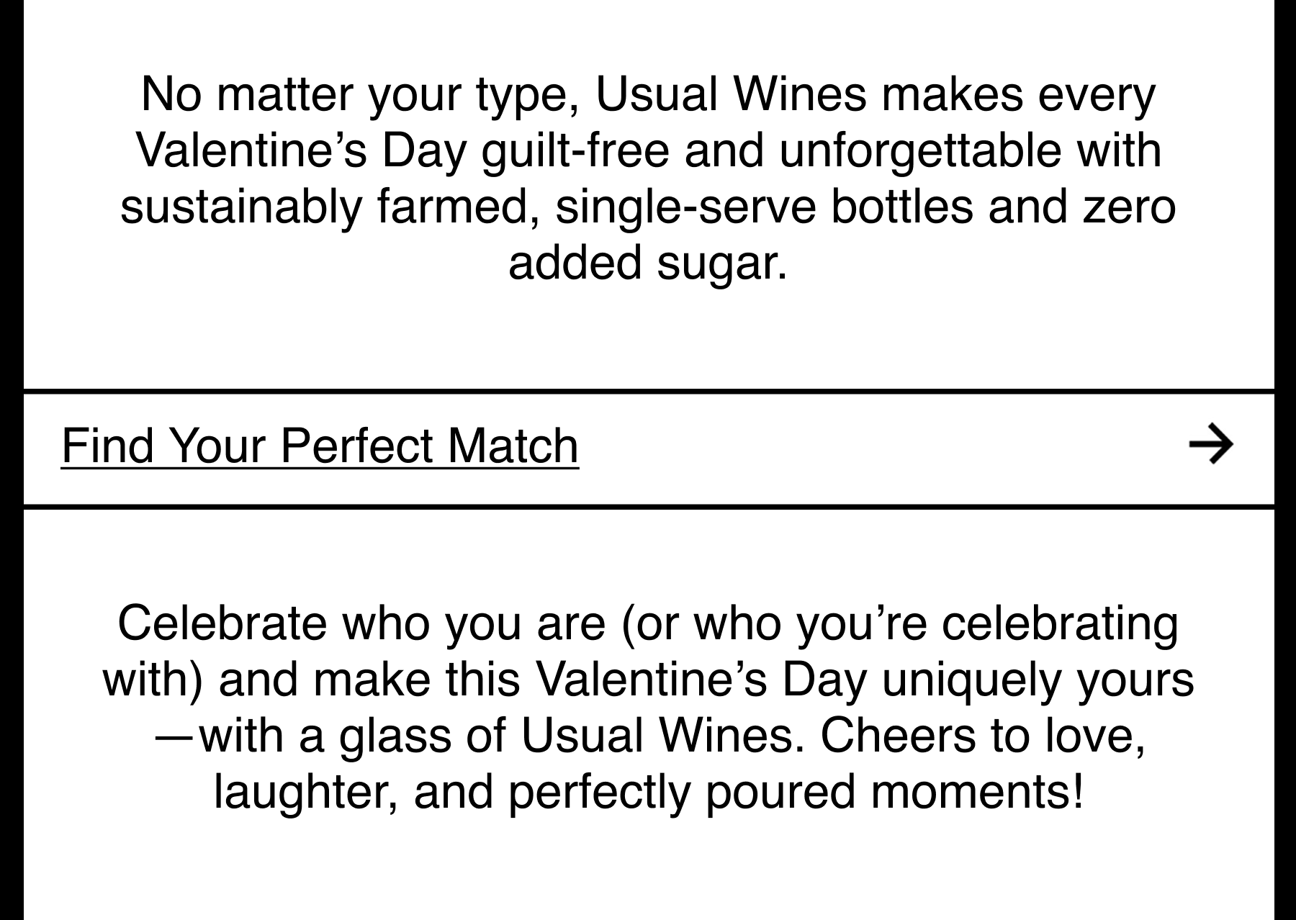1296x920 pixels.
Task: Click the divider line below the Perfect Match row
Action: point(648,507)
